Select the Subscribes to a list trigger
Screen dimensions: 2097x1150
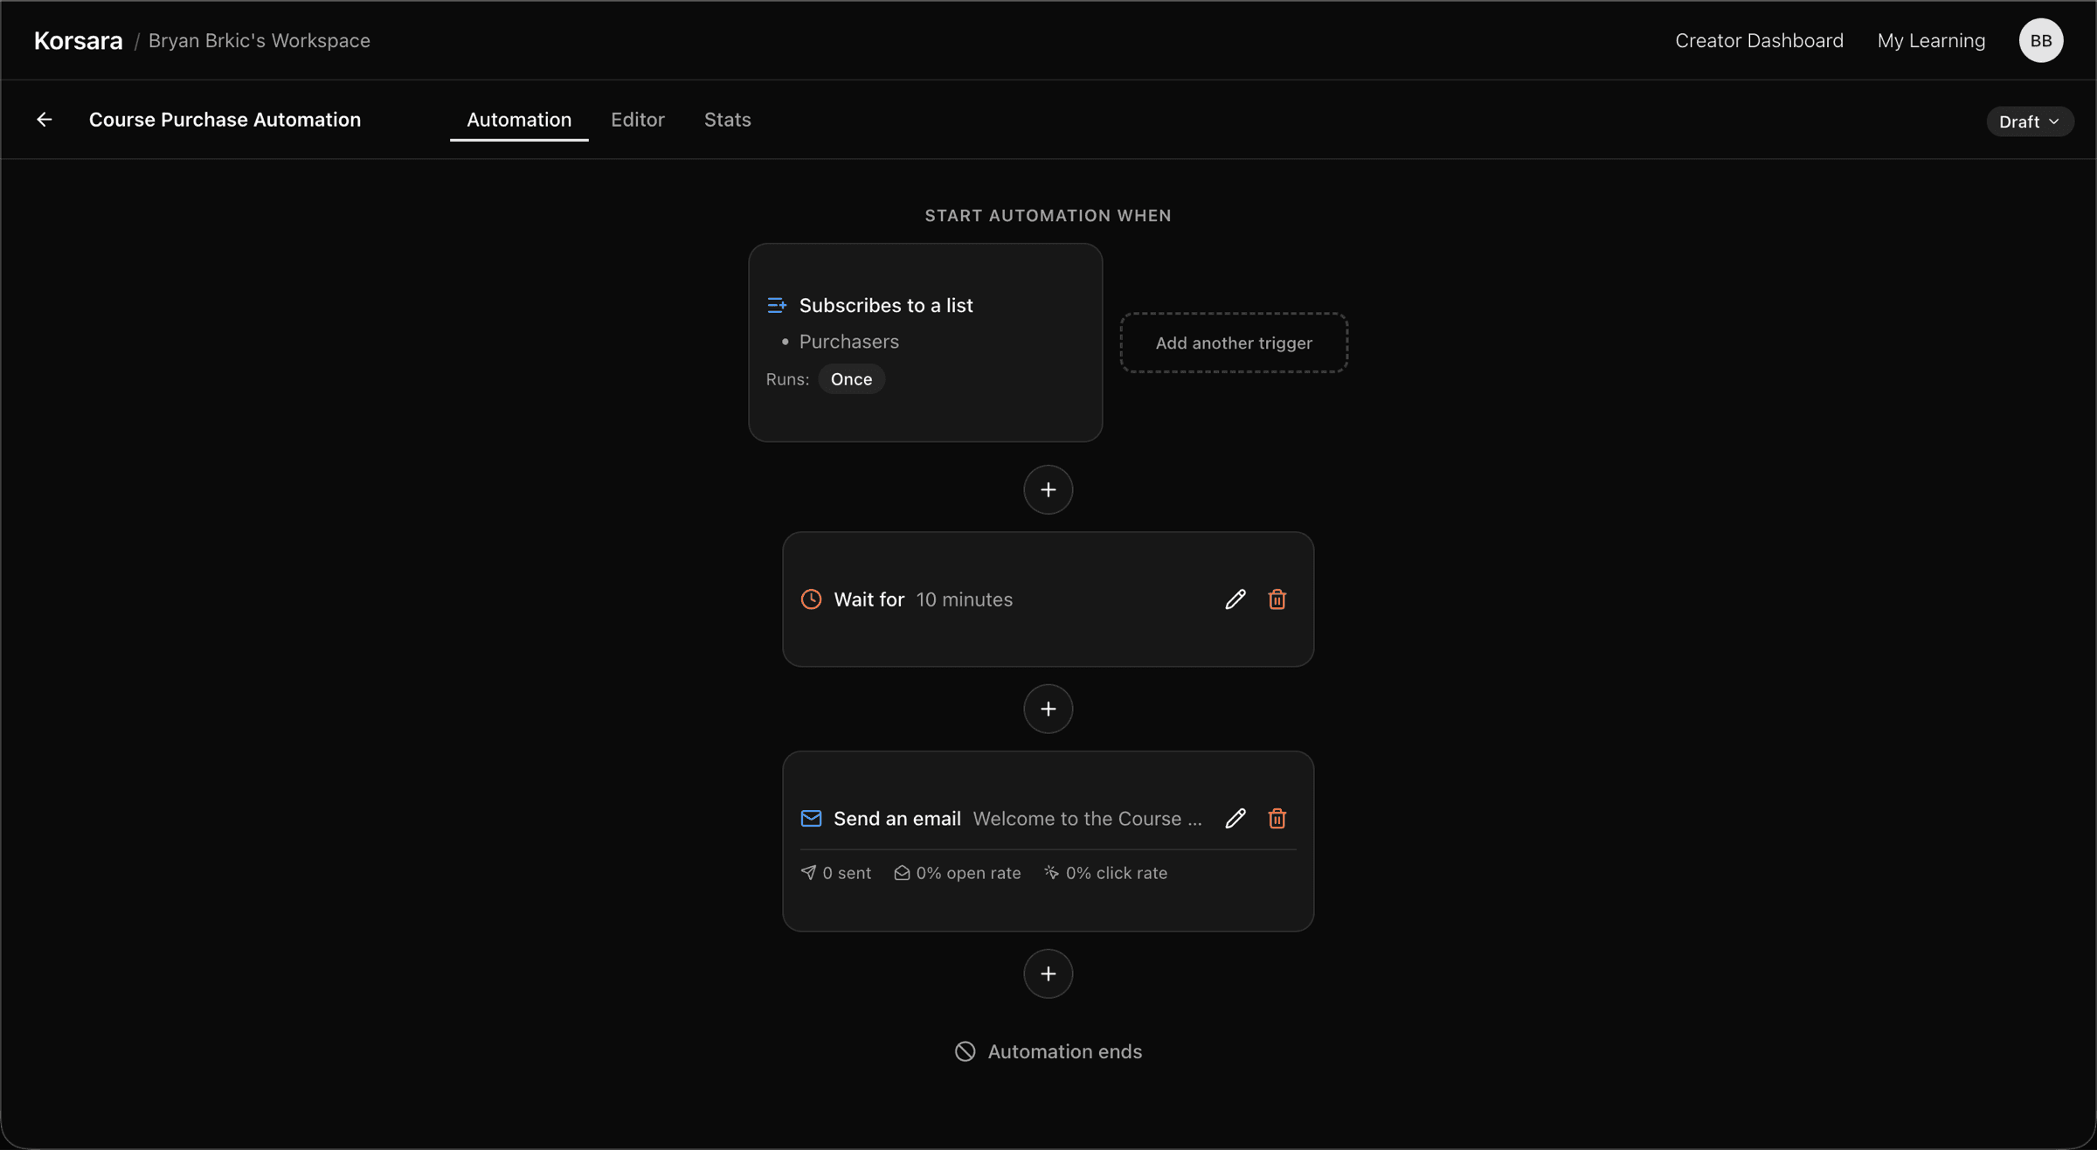(925, 343)
